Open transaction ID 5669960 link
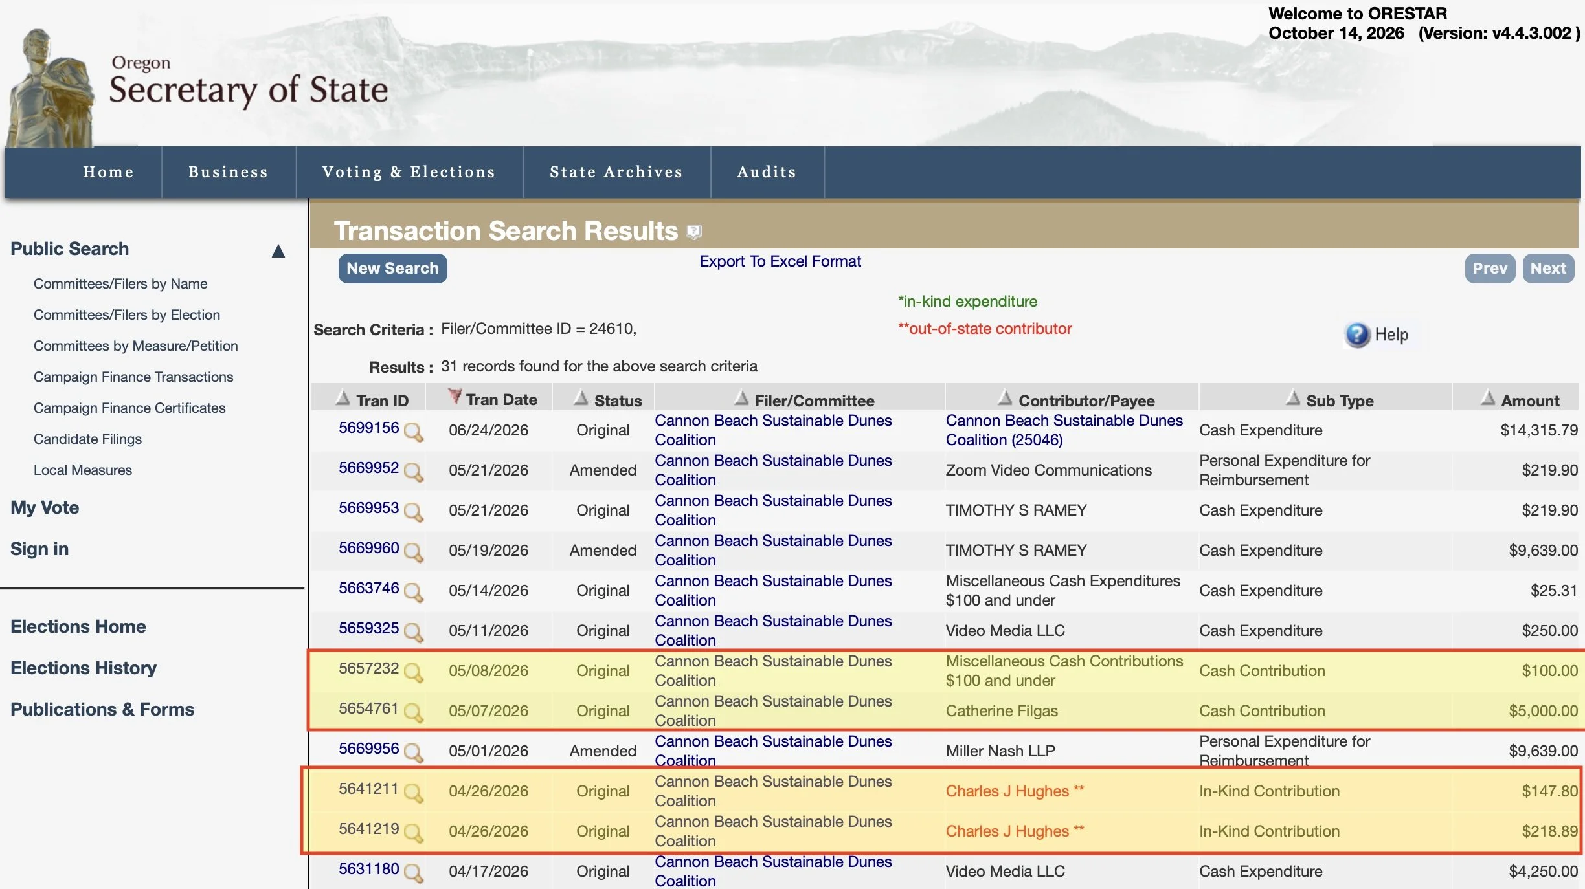 pos(368,548)
